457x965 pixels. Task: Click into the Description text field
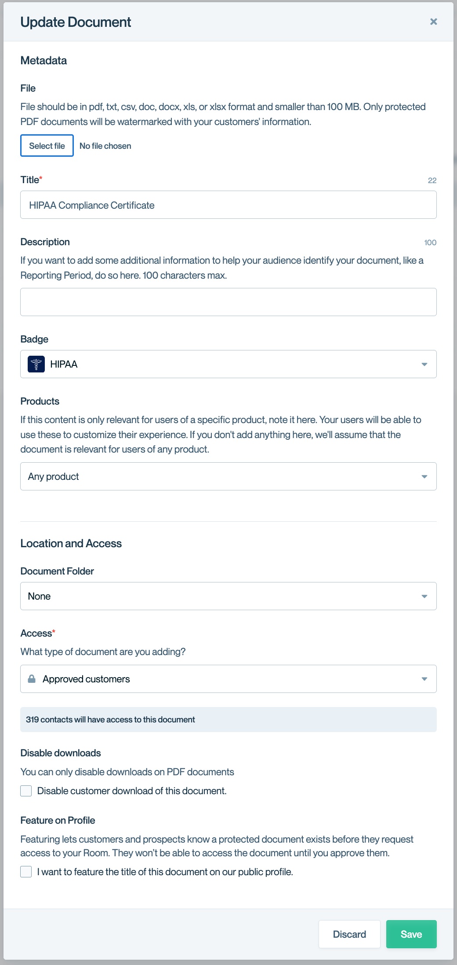[228, 302]
